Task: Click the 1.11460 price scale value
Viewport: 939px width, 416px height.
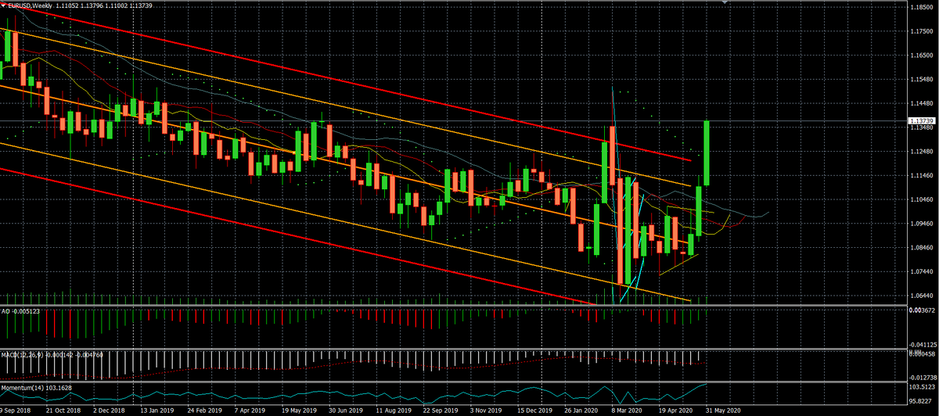Action: (x=922, y=175)
